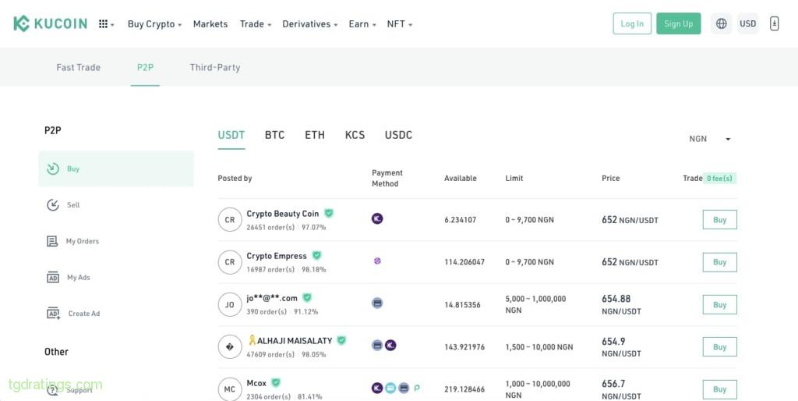
Task: Click Crypto Empress payment method icon
Action: tap(377, 261)
